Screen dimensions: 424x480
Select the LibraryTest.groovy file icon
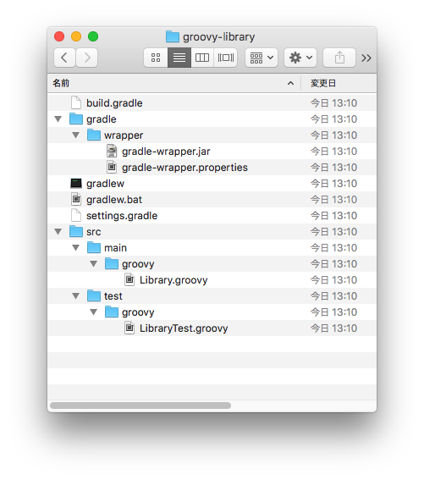point(129,328)
